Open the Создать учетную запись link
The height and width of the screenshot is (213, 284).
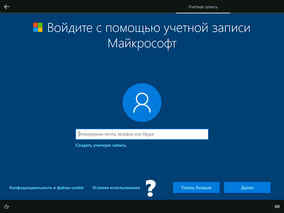[x=101, y=145]
